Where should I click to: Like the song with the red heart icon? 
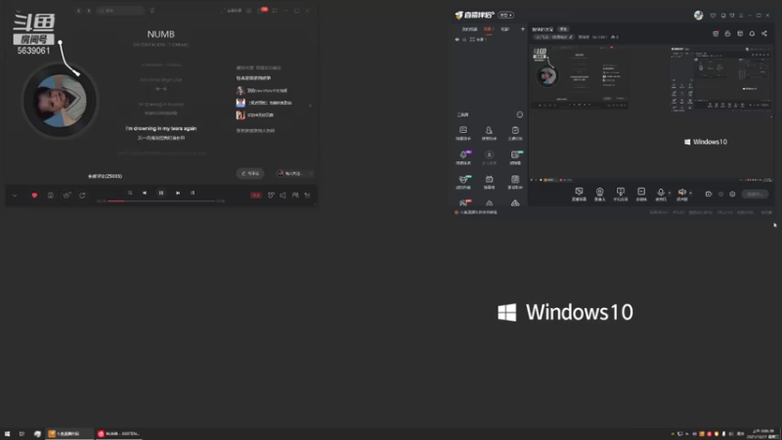(x=34, y=195)
